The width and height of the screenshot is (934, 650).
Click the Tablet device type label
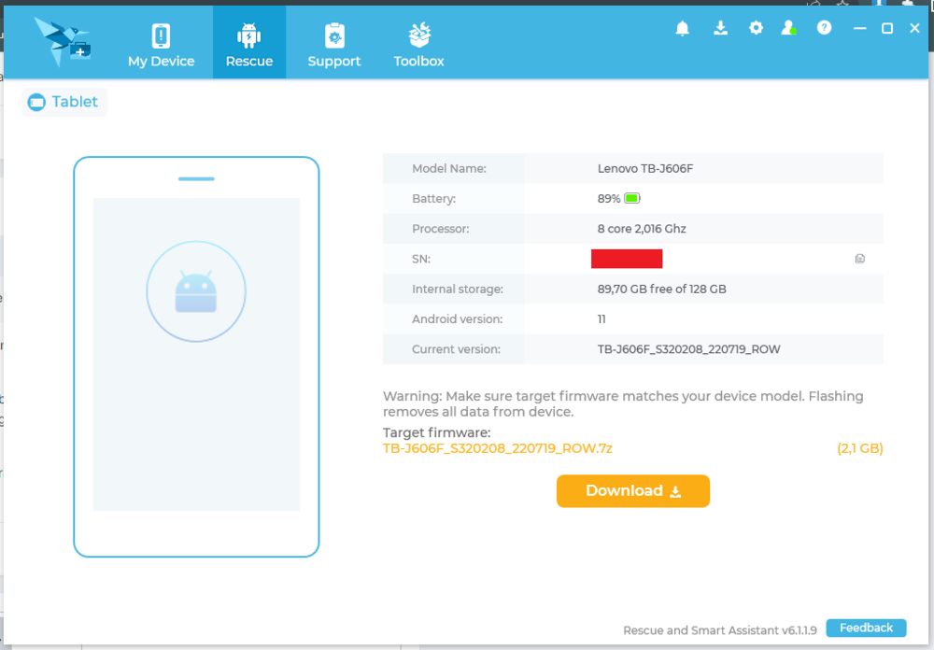tap(64, 102)
